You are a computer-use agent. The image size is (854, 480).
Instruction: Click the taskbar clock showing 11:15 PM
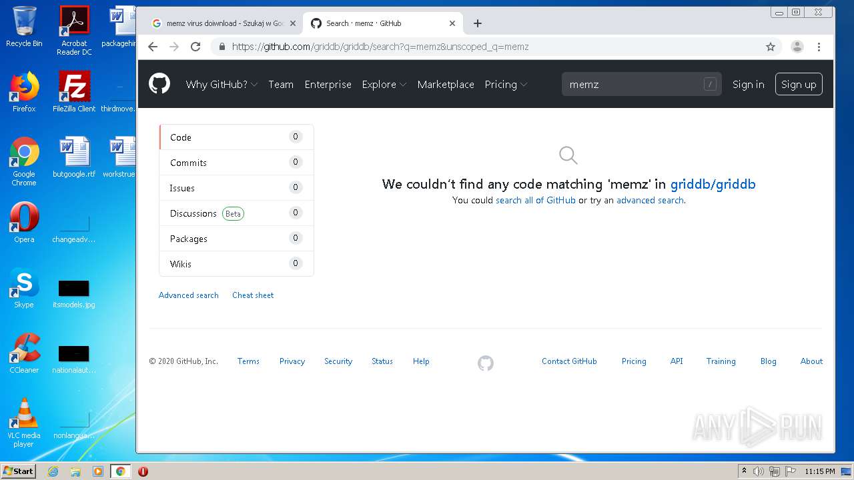[820, 471]
